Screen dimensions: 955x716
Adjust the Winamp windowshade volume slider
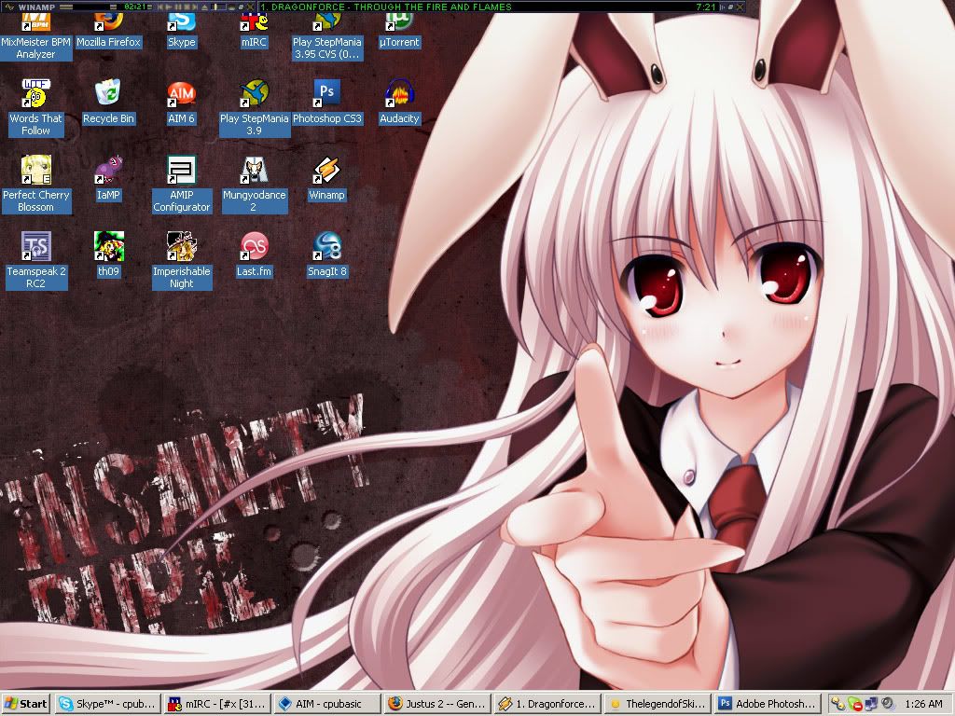point(217,7)
